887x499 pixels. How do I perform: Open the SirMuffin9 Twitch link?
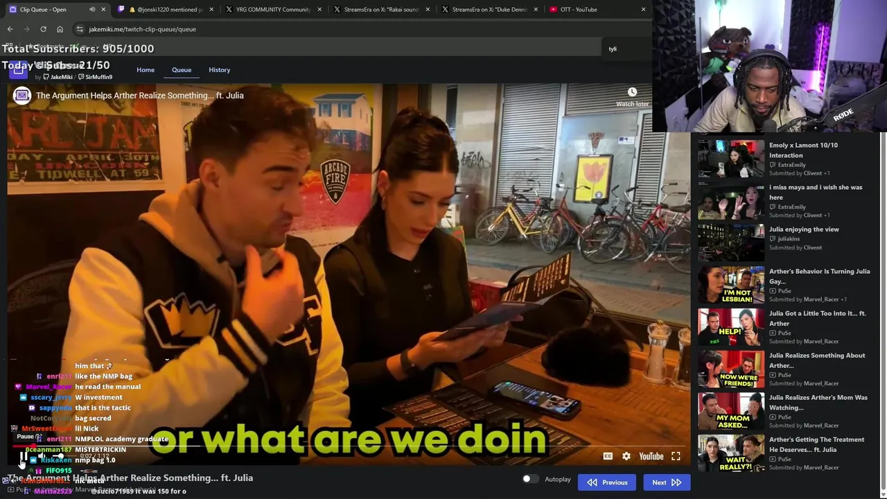pos(95,77)
